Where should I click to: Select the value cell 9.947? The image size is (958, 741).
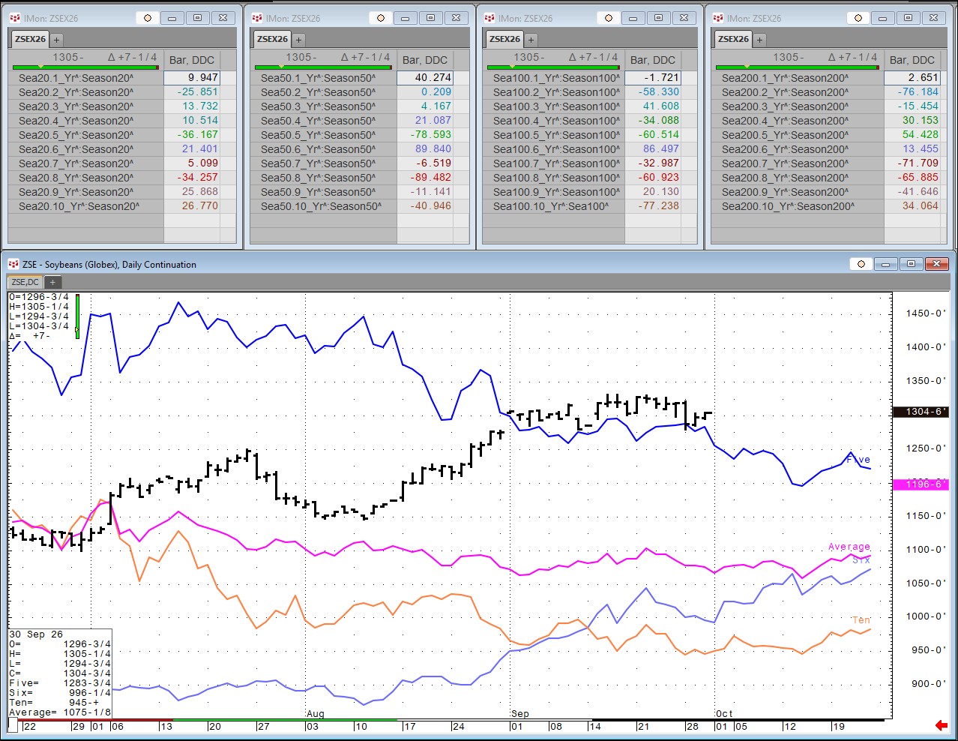pos(192,78)
